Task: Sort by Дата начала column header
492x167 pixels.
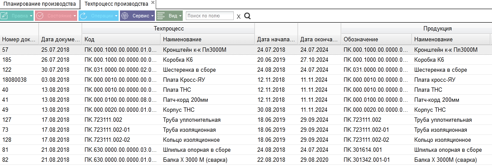Action: (276, 40)
